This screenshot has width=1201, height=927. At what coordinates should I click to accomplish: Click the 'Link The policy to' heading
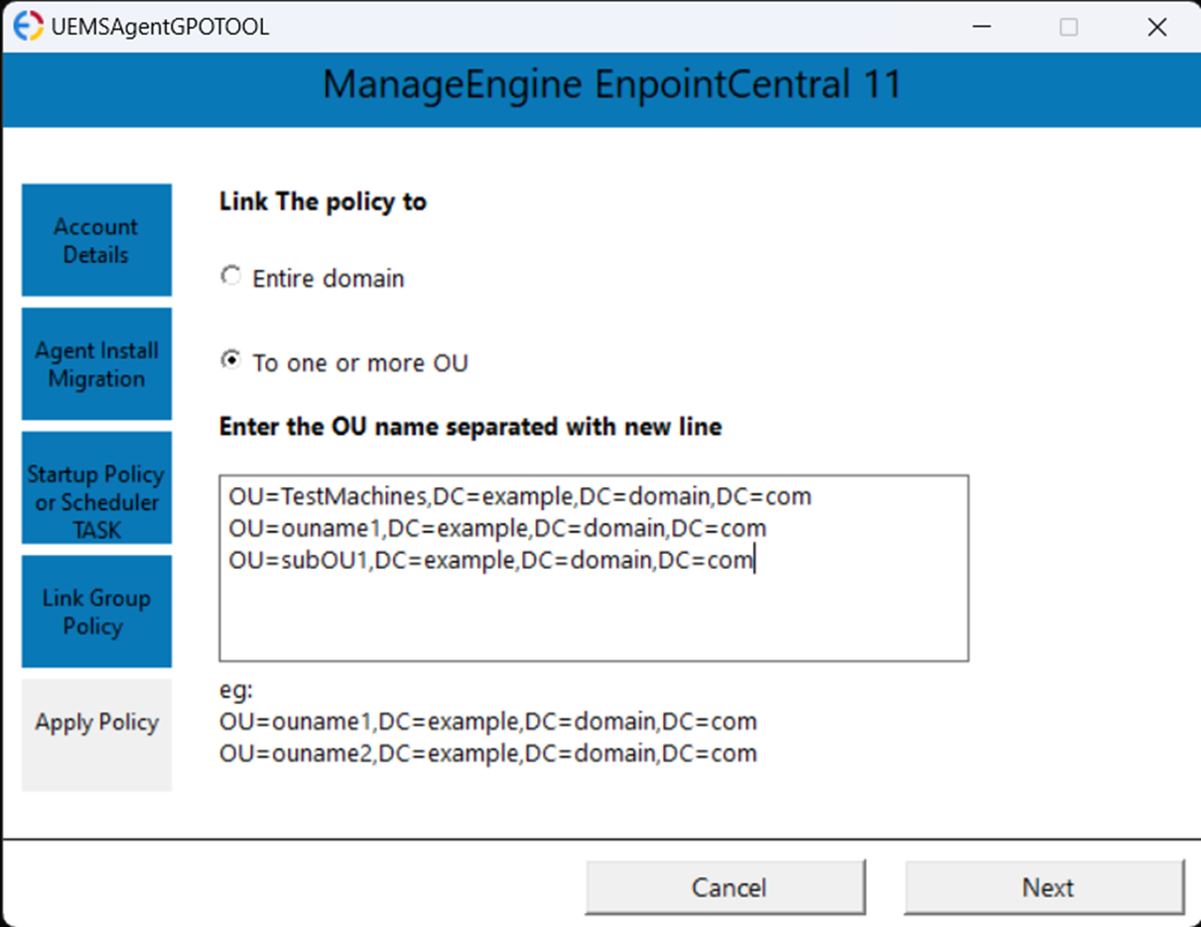coord(323,201)
